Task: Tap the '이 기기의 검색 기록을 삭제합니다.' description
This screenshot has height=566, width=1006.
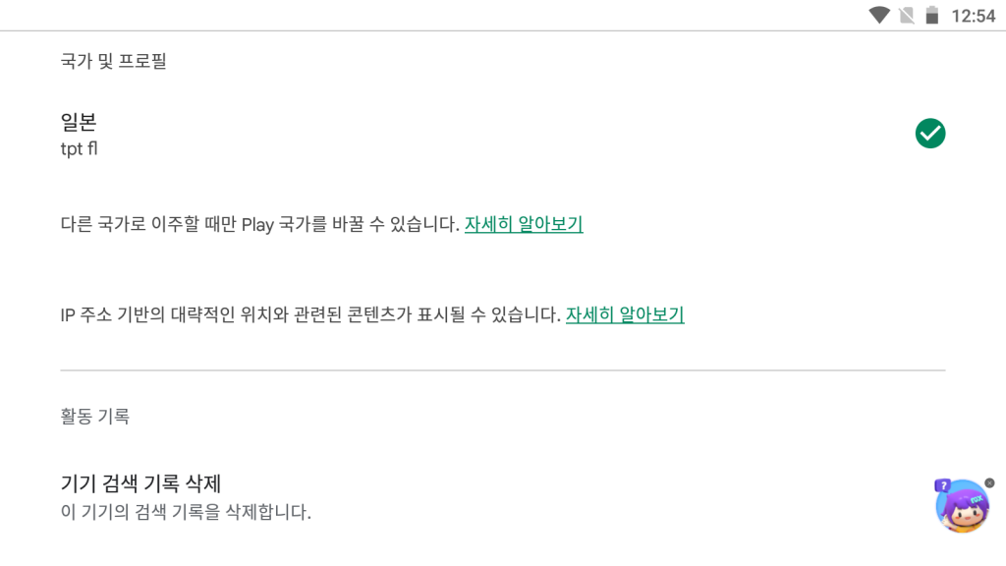Action: click(186, 512)
